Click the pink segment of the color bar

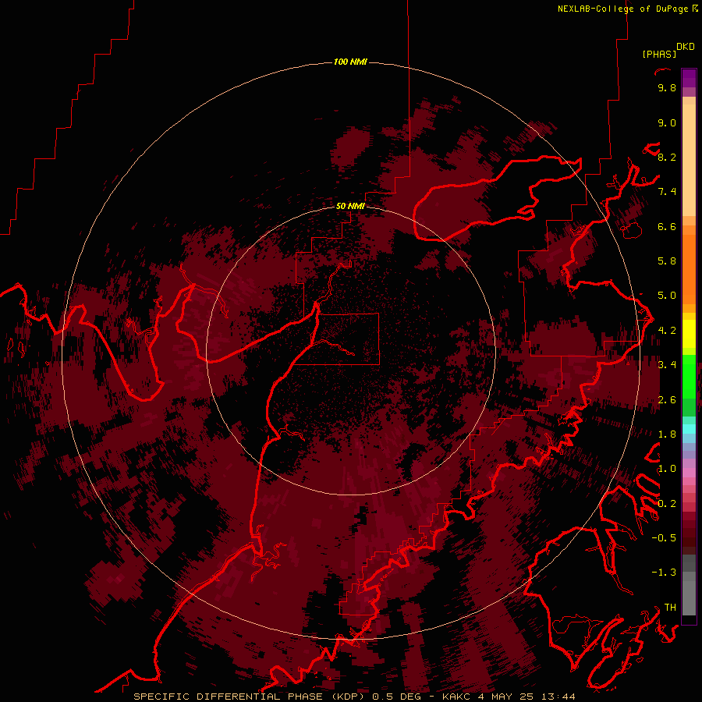689,473
